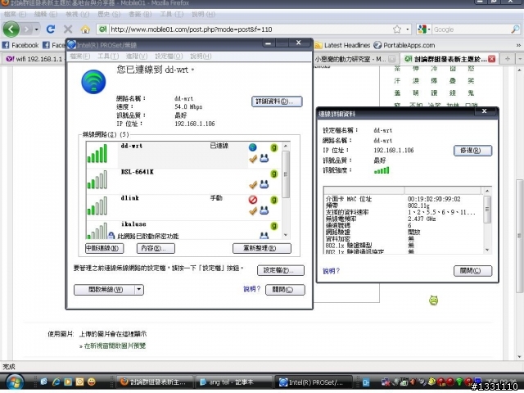Select BSL-6641K network in list
The width and height of the screenshot is (524, 393).
coord(183,182)
